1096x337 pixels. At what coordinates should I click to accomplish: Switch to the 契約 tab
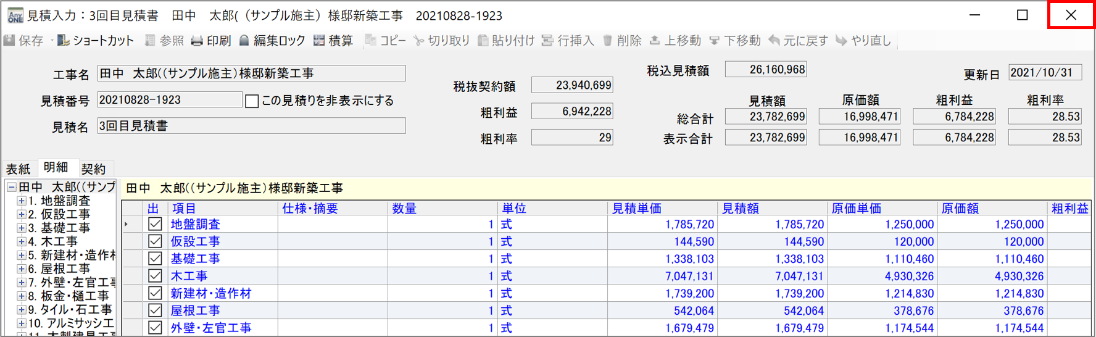coord(93,168)
